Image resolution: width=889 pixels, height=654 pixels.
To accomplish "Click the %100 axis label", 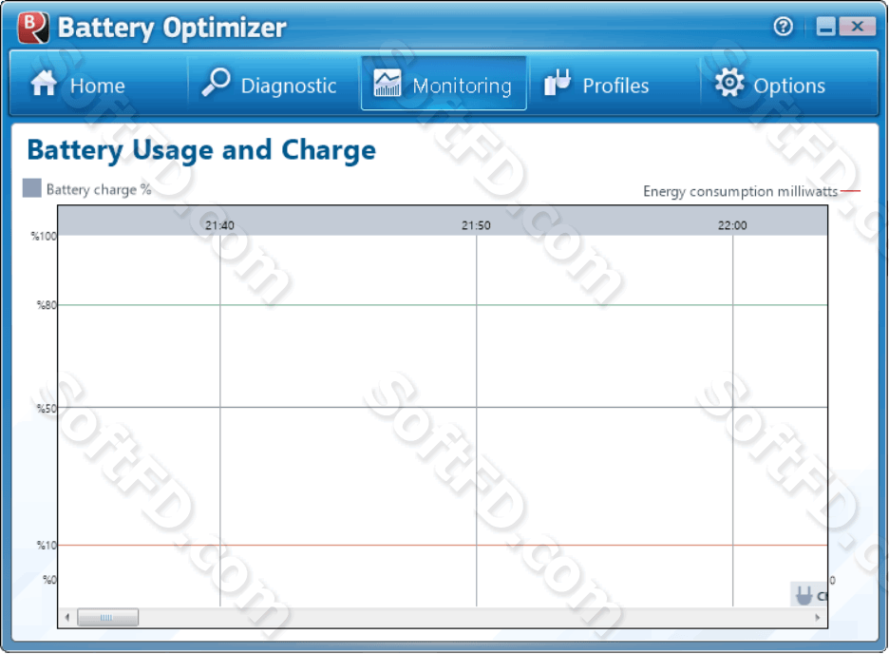I will click(44, 236).
